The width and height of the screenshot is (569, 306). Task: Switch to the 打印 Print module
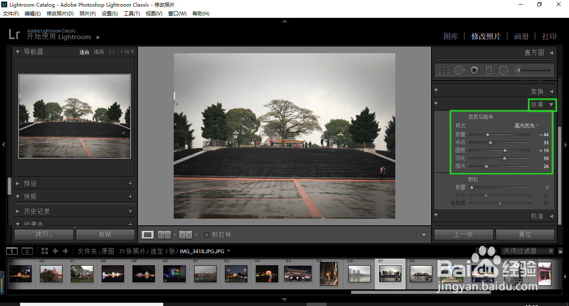[x=549, y=37]
